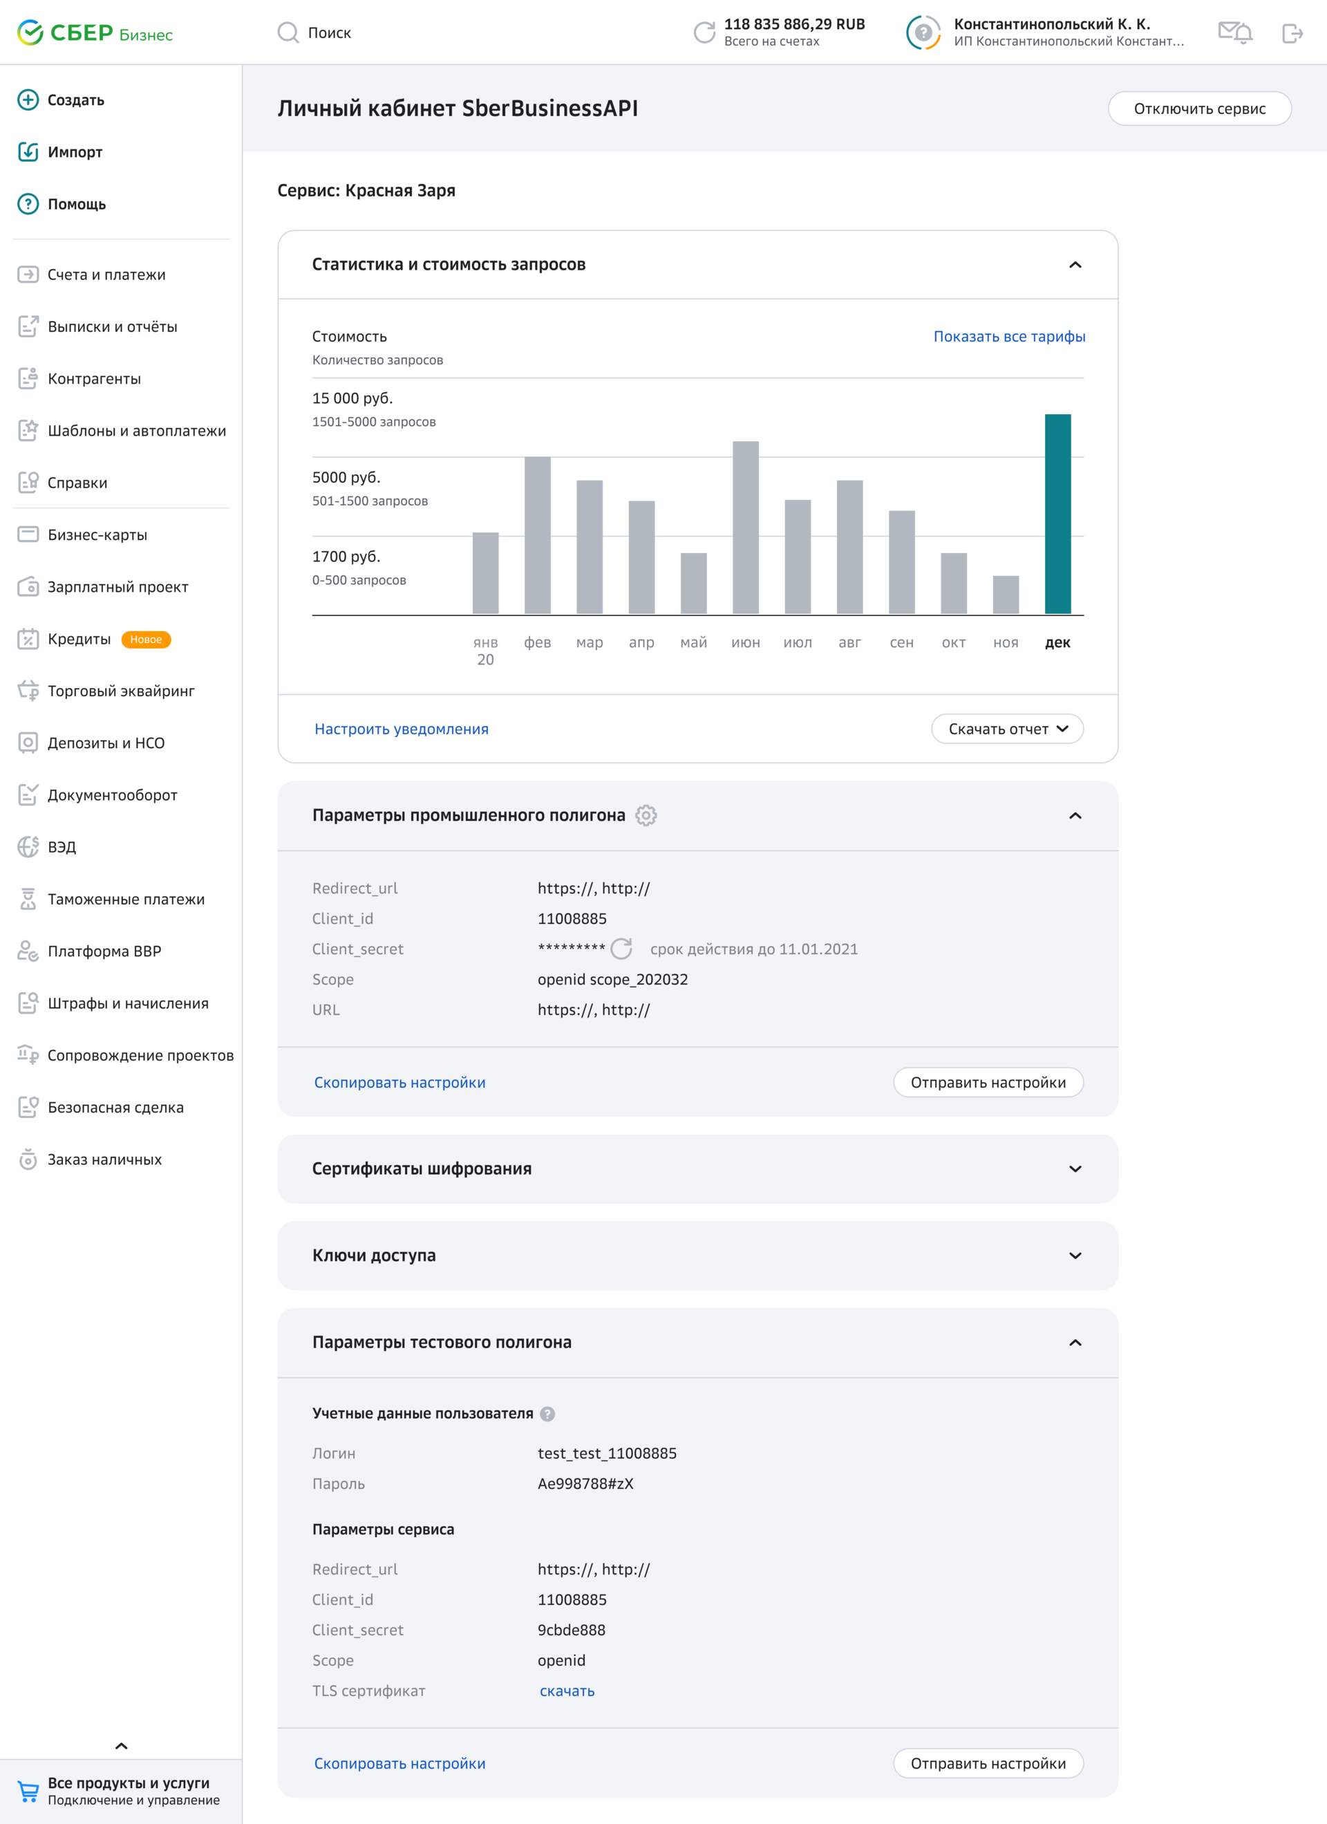Screen dimensions: 1327x1824
Task: Open Показать все тарифы link
Action: pyautogui.click(x=1008, y=336)
